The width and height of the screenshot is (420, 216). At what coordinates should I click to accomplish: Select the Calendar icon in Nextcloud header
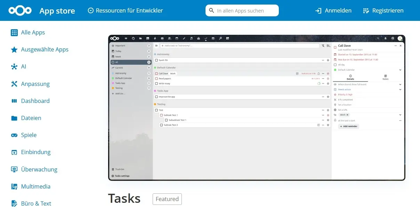click(177, 38)
